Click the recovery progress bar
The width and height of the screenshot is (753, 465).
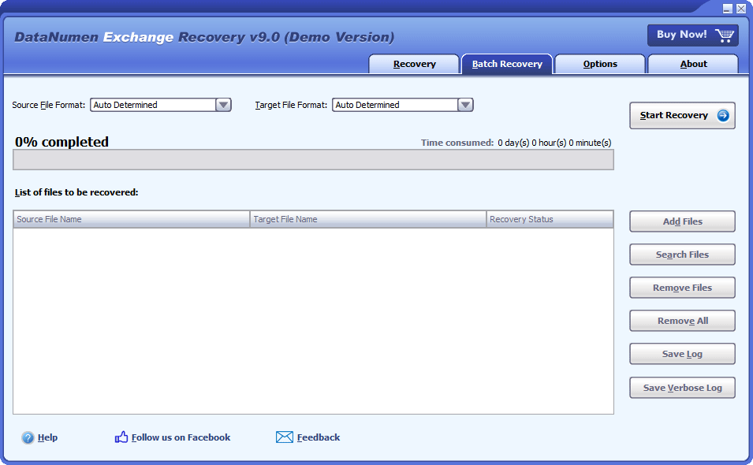(x=313, y=160)
